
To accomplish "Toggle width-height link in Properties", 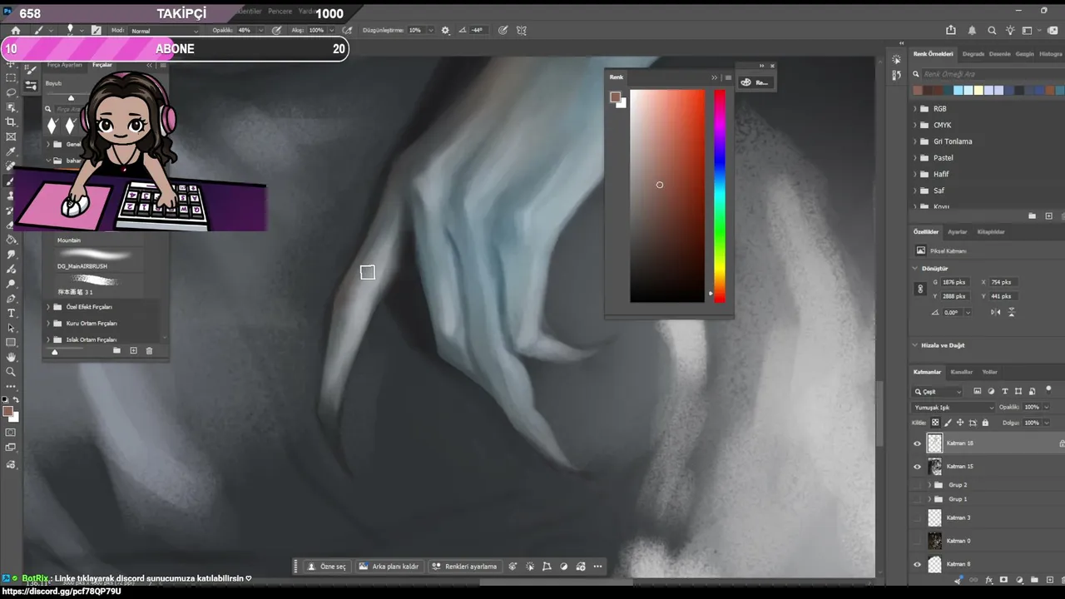I will (x=920, y=289).
